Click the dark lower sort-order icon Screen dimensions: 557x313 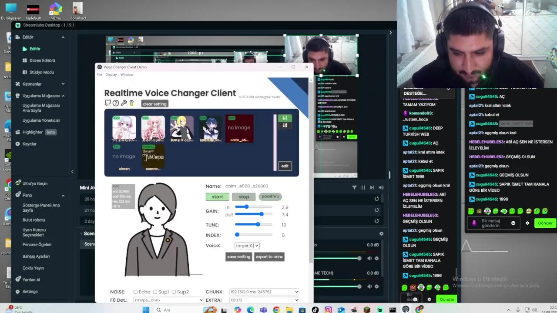click(285, 125)
